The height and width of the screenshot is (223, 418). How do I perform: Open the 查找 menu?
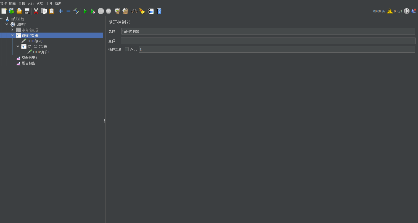click(x=22, y=3)
